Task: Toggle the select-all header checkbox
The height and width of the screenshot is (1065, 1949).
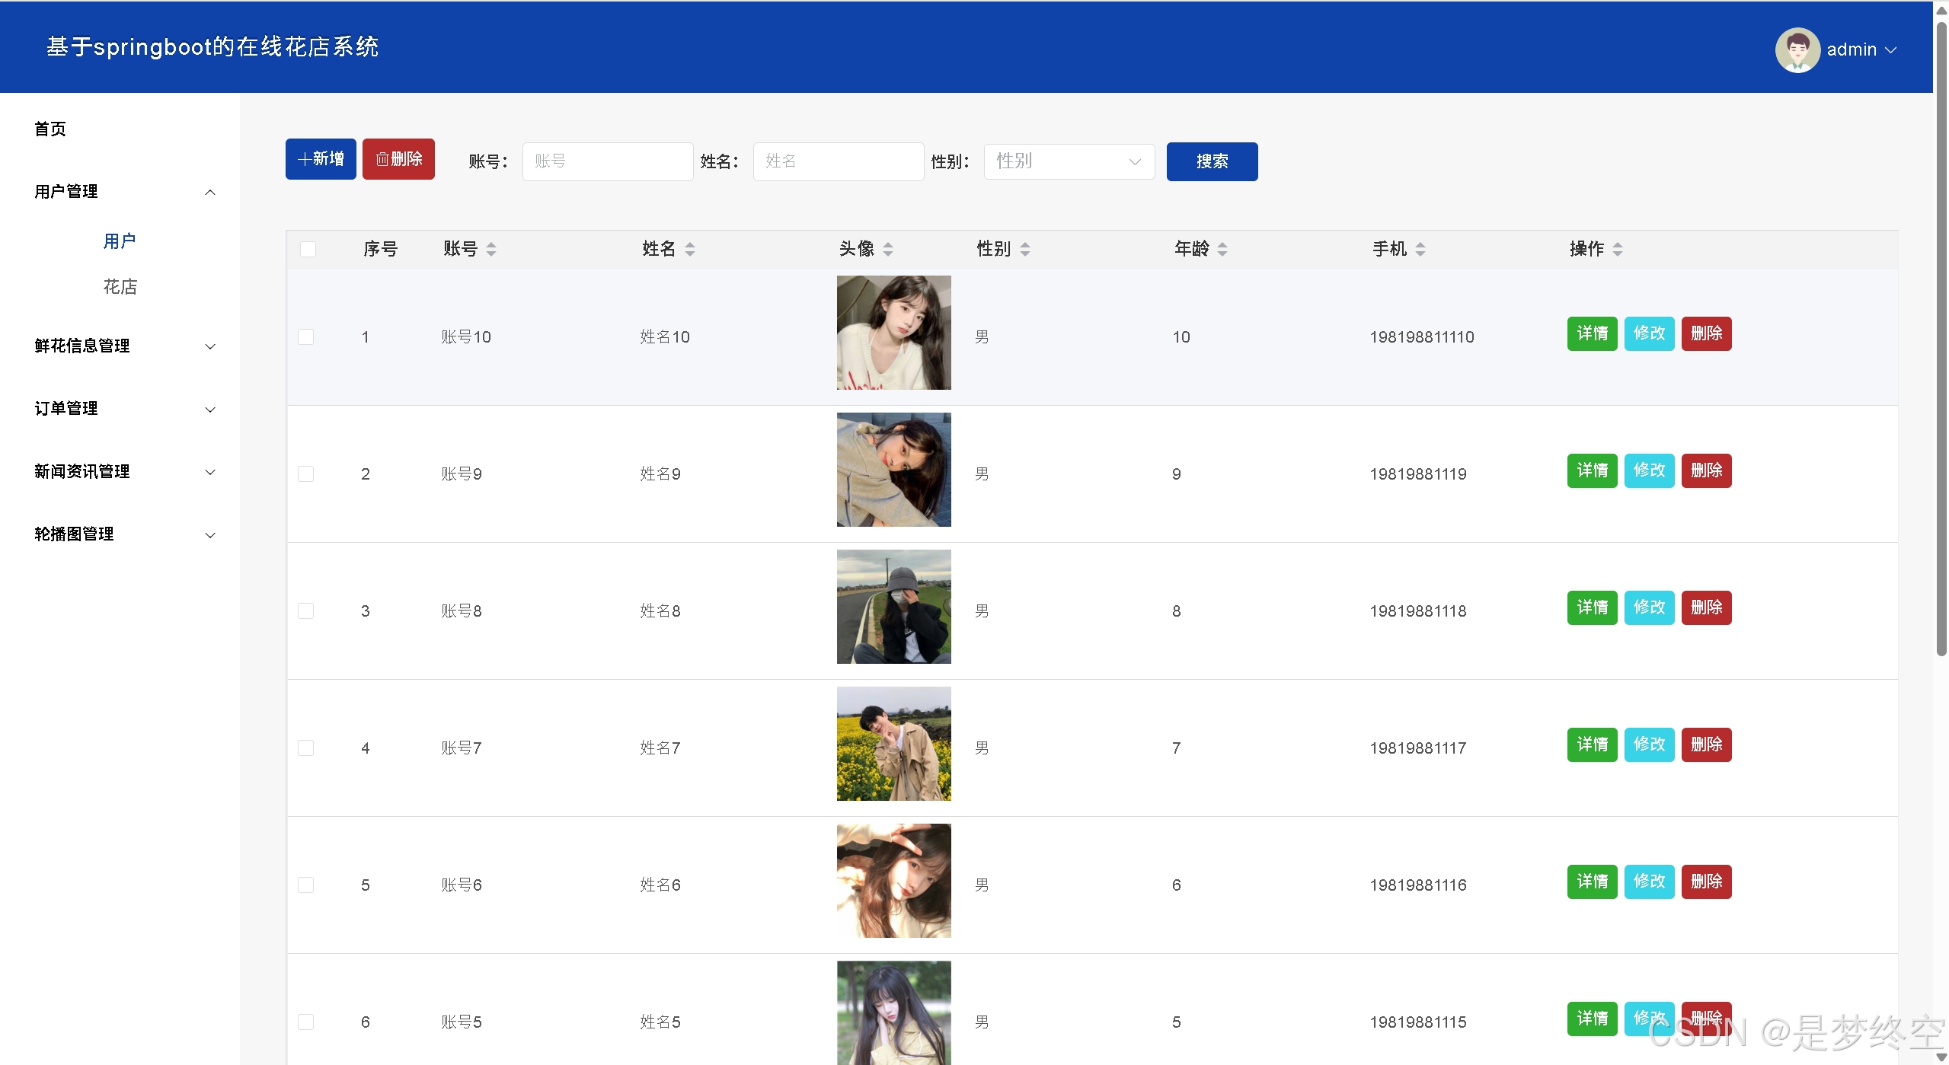Action: pos(308,249)
